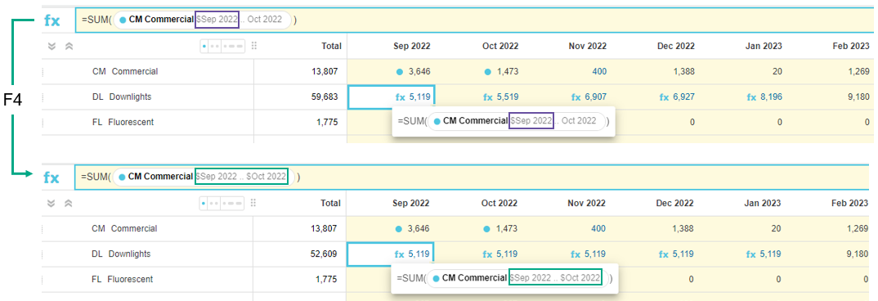Toggle row density selector in bottom grid
This screenshot has height=301, width=878.
[222, 203]
